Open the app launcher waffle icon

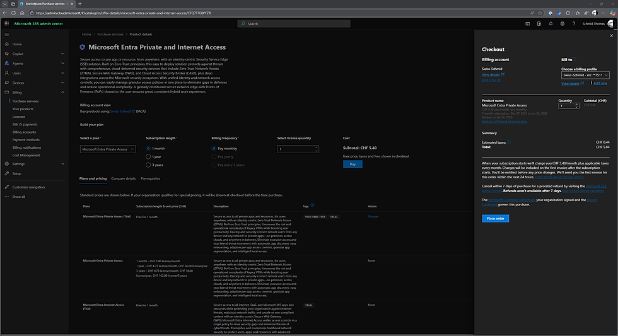point(6,23)
